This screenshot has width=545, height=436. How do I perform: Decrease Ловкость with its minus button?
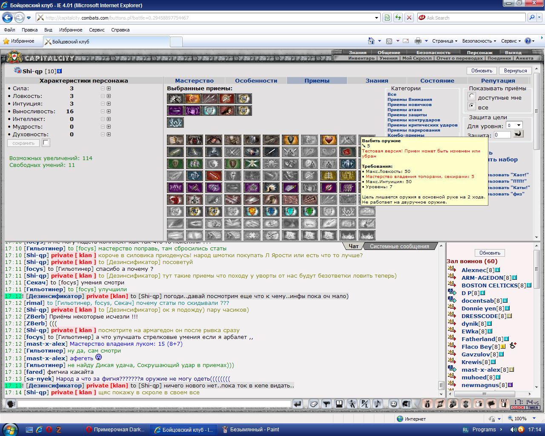(103, 96)
